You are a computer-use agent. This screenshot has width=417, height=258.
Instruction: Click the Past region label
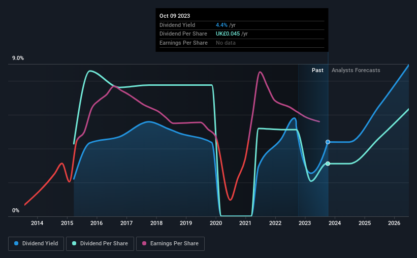(x=317, y=70)
